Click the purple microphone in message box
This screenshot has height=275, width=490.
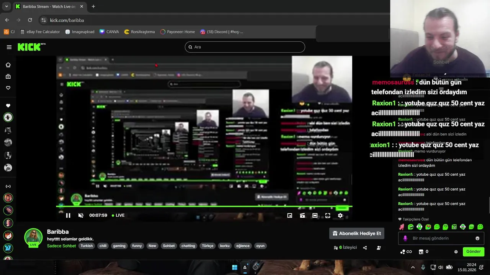pyautogui.click(x=405, y=238)
